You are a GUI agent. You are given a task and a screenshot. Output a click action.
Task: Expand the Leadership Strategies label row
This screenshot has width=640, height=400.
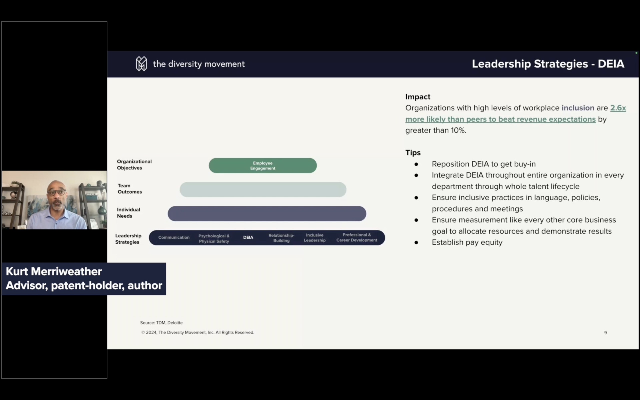(x=128, y=238)
